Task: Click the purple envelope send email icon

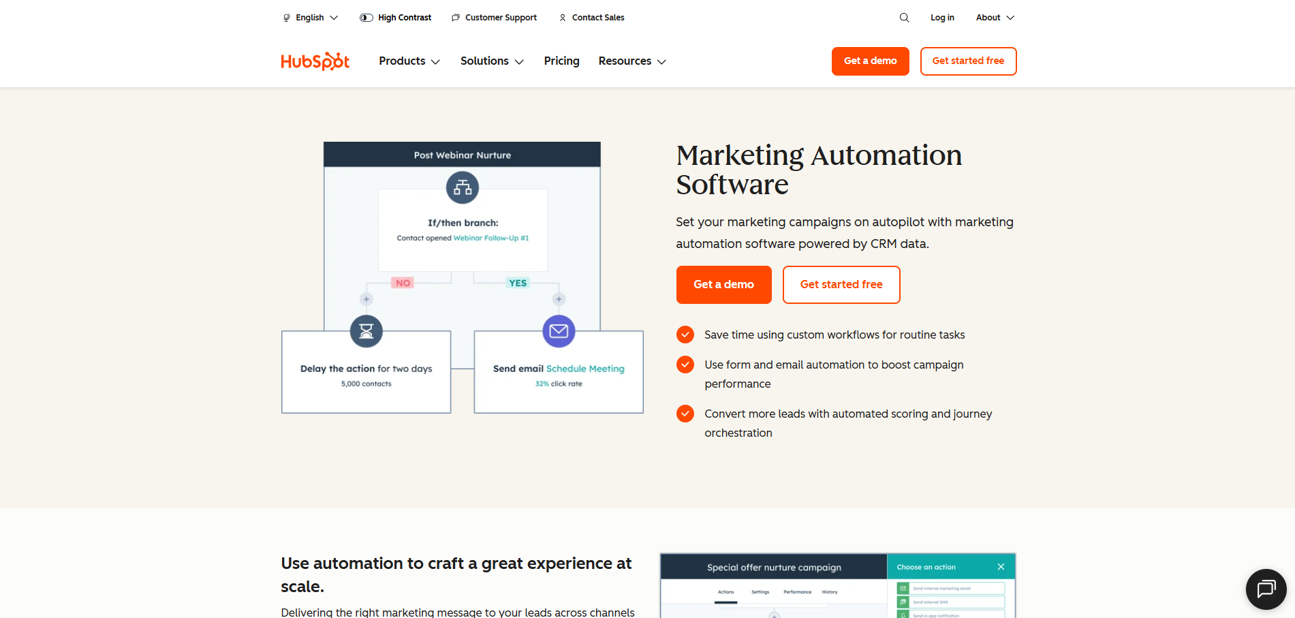Action: pos(559,331)
